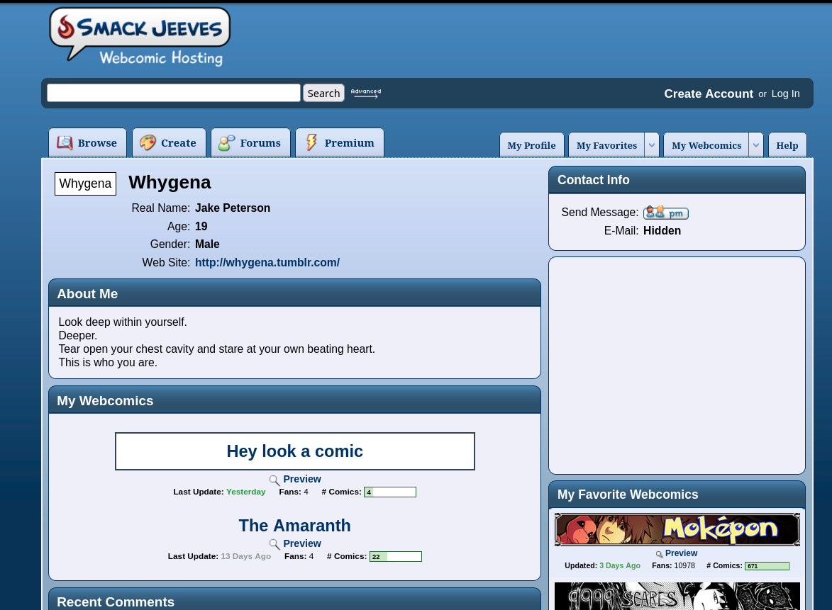Open whygena.tumblr.com web site link

(267, 262)
